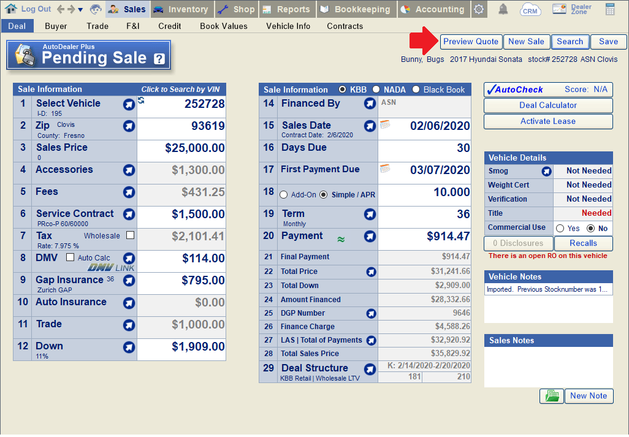Screen dimensions: 629x437
Task: Open Zip lookup arrow icon
Action: (x=129, y=126)
